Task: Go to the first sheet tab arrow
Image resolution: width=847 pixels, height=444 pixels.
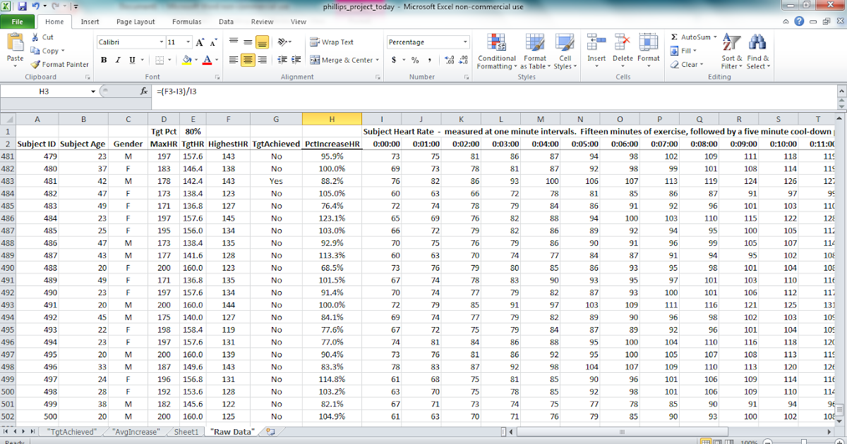Action: pyautogui.click(x=6, y=431)
